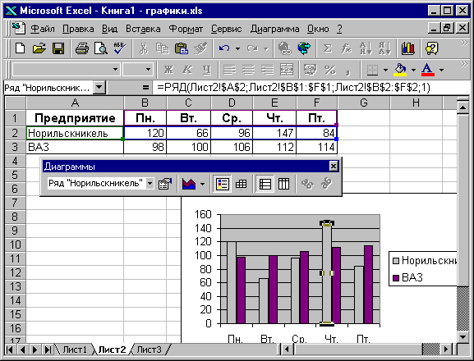The width and height of the screenshot is (474, 361).
Task: Open the chart objects list Ряд "Норильскникель"
Action: click(101, 183)
